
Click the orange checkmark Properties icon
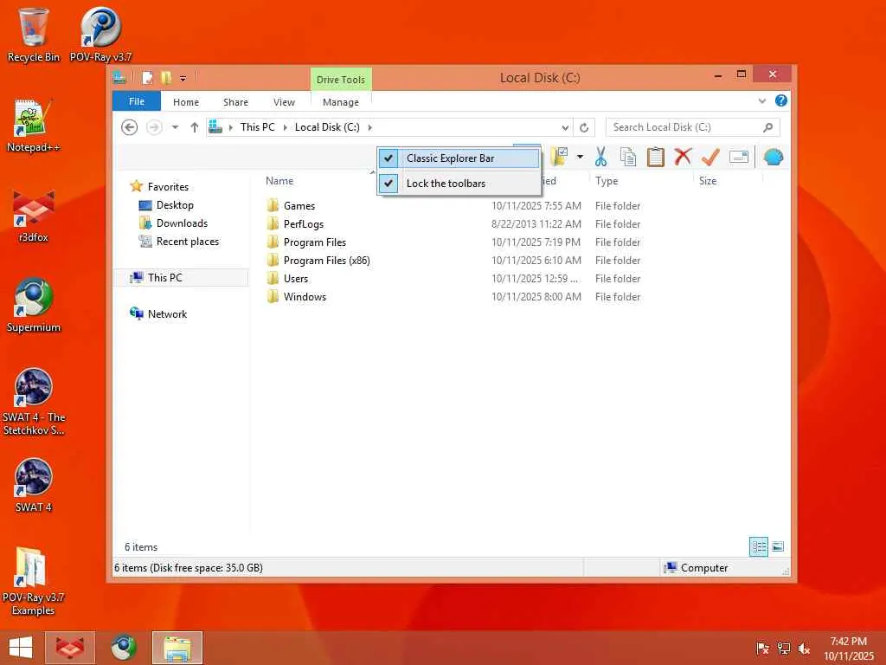tap(710, 157)
